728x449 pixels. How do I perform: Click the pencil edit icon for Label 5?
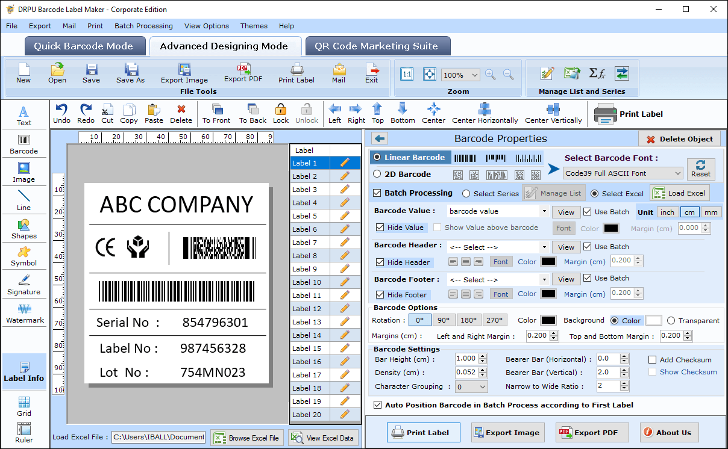point(345,215)
